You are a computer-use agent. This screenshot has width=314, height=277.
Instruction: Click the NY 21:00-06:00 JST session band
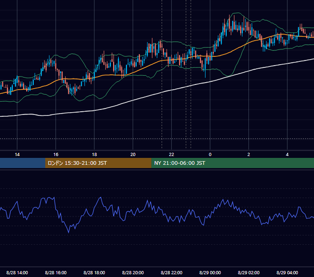(x=232, y=163)
